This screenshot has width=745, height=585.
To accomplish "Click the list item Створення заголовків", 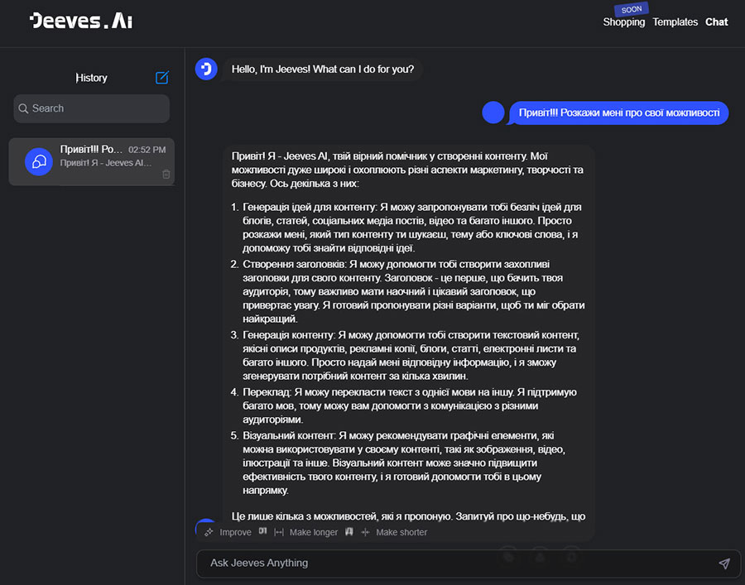I will pos(413,291).
